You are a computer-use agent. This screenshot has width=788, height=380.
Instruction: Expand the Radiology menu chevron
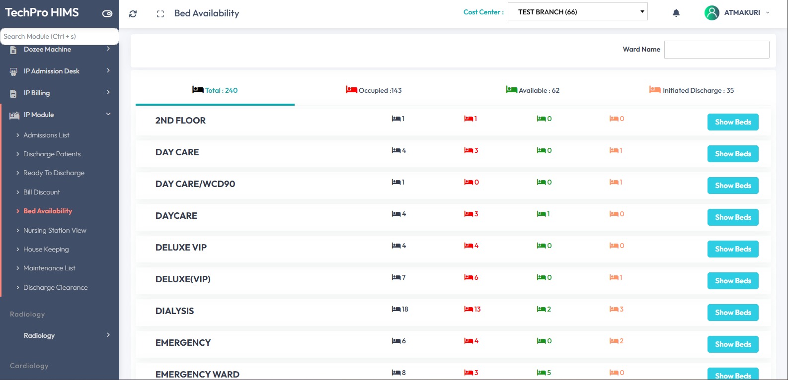(x=108, y=335)
